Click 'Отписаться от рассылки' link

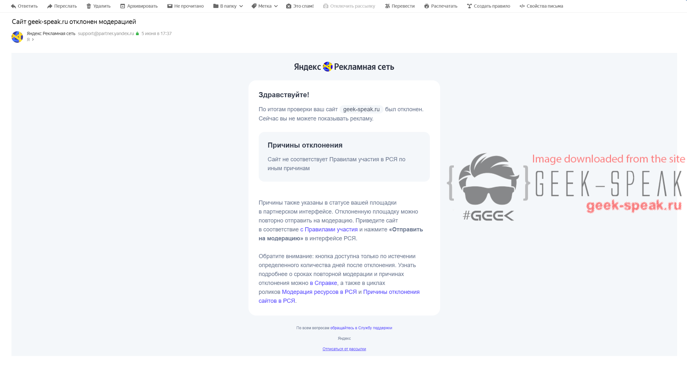pos(344,349)
